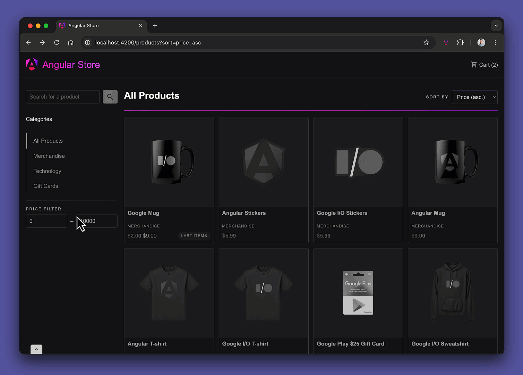Click the Google I/O T-shirt product title

pos(245,344)
